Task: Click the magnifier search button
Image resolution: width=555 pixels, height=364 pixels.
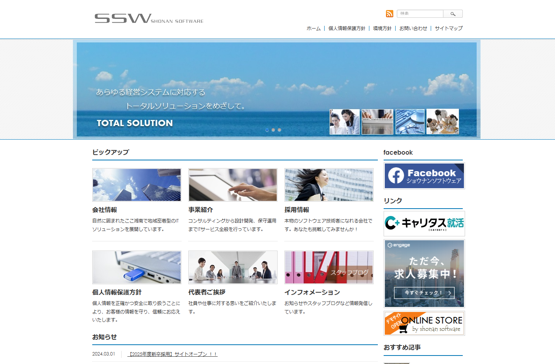Action: coord(453,14)
